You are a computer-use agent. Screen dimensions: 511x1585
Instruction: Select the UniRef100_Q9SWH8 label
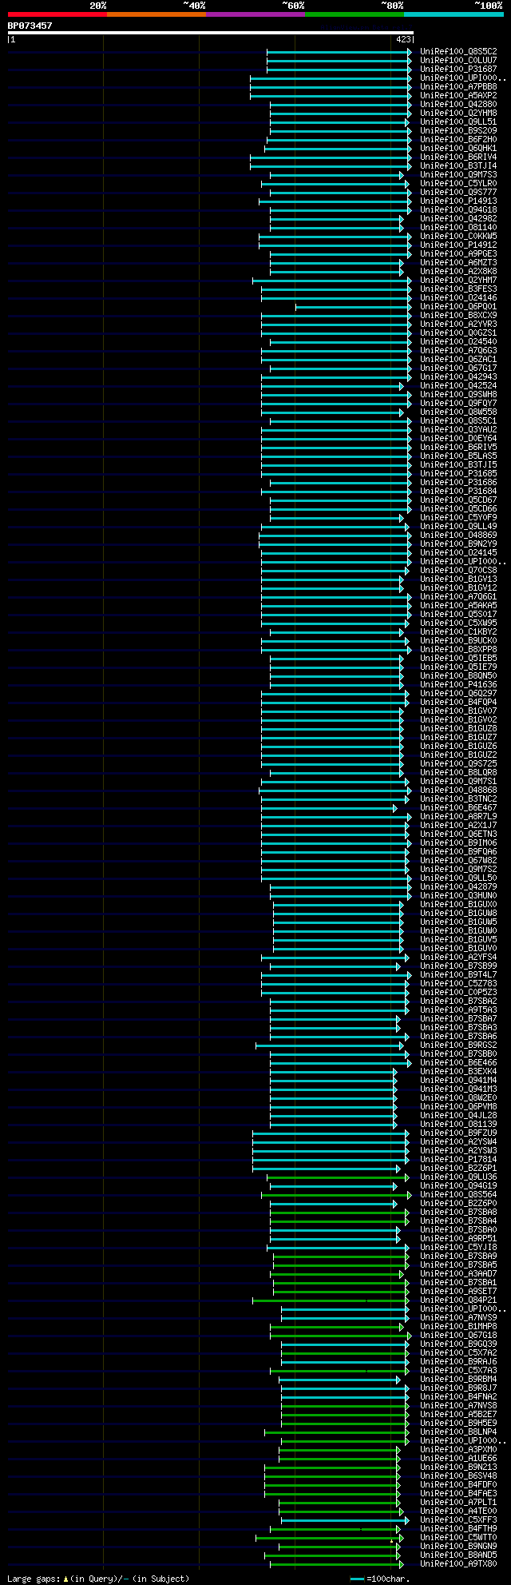(x=458, y=394)
